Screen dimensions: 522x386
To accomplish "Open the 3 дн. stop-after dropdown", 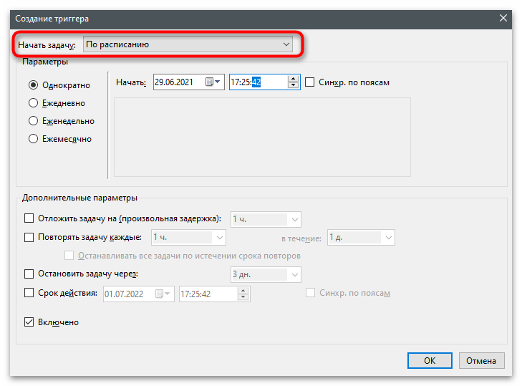I will click(266, 274).
